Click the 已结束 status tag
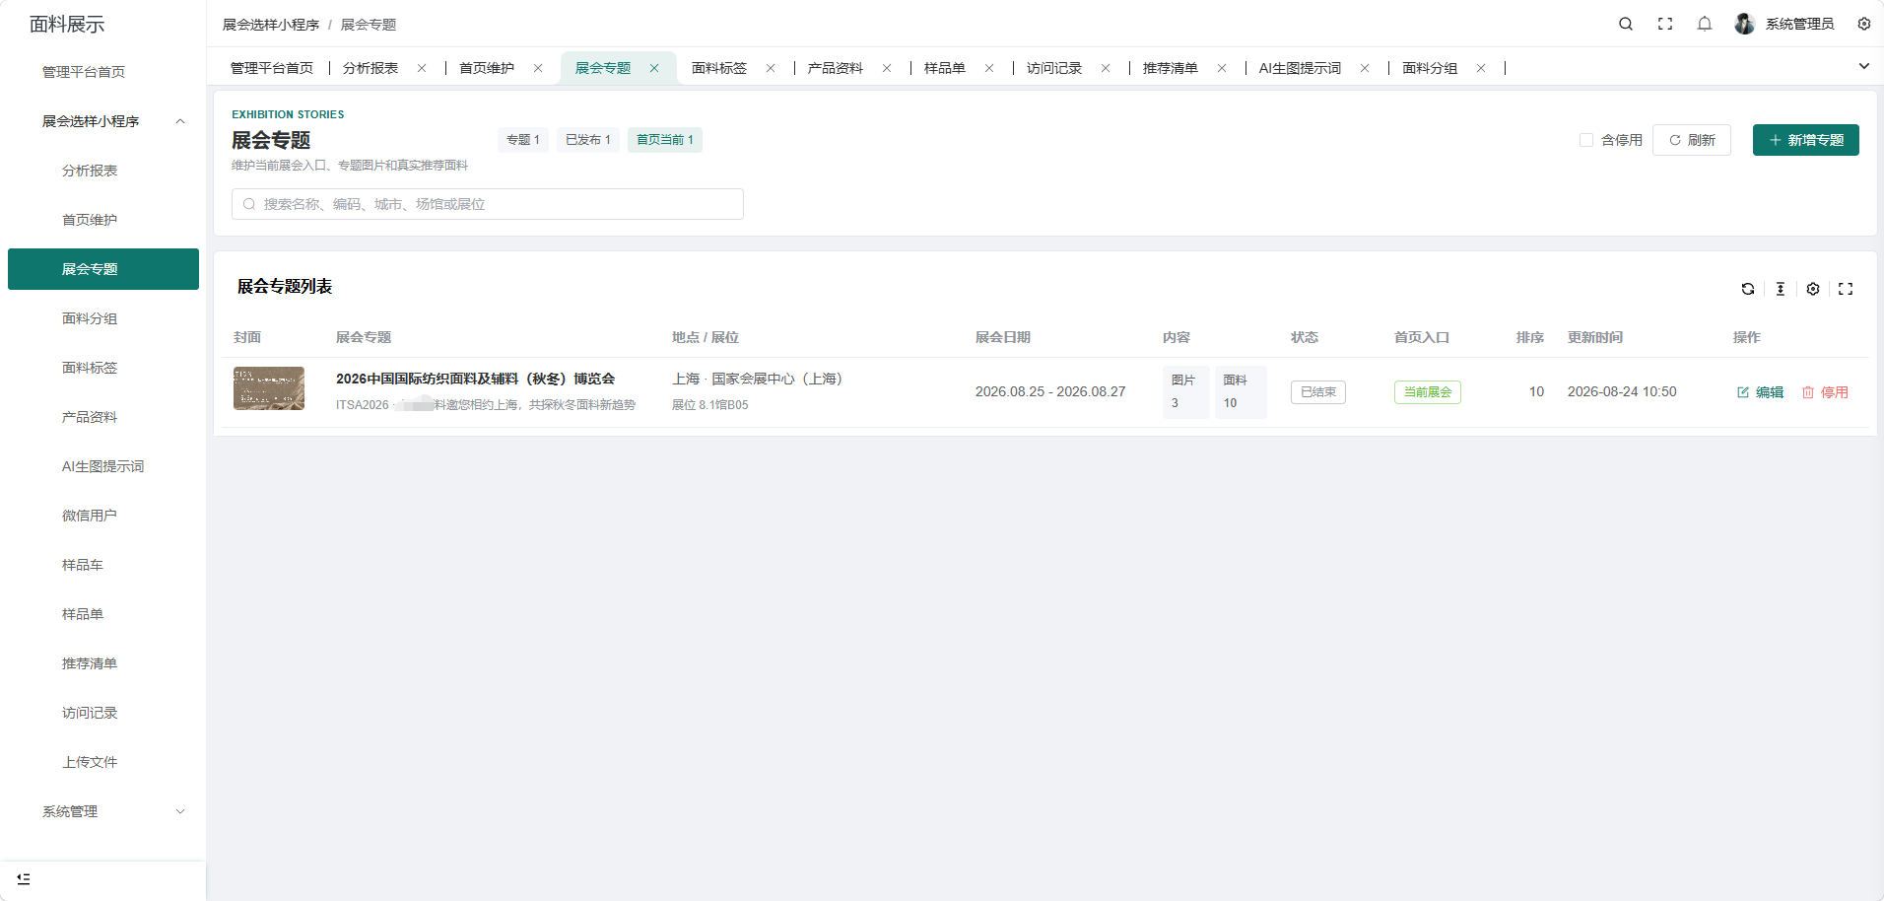The image size is (1884, 901). (1318, 392)
